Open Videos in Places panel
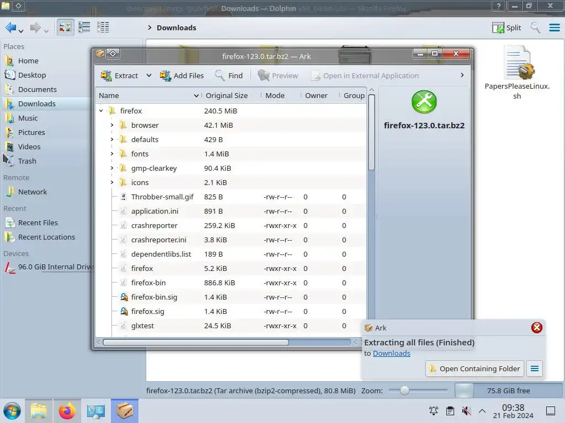Viewport: 565px width, 423px height. pyautogui.click(x=29, y=147)
